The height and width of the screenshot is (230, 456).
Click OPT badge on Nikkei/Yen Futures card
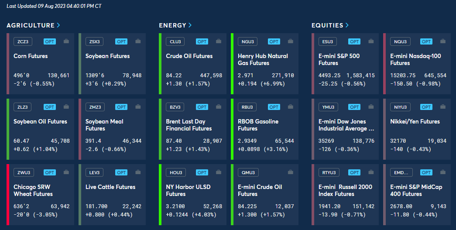click(x=426, y=107)
